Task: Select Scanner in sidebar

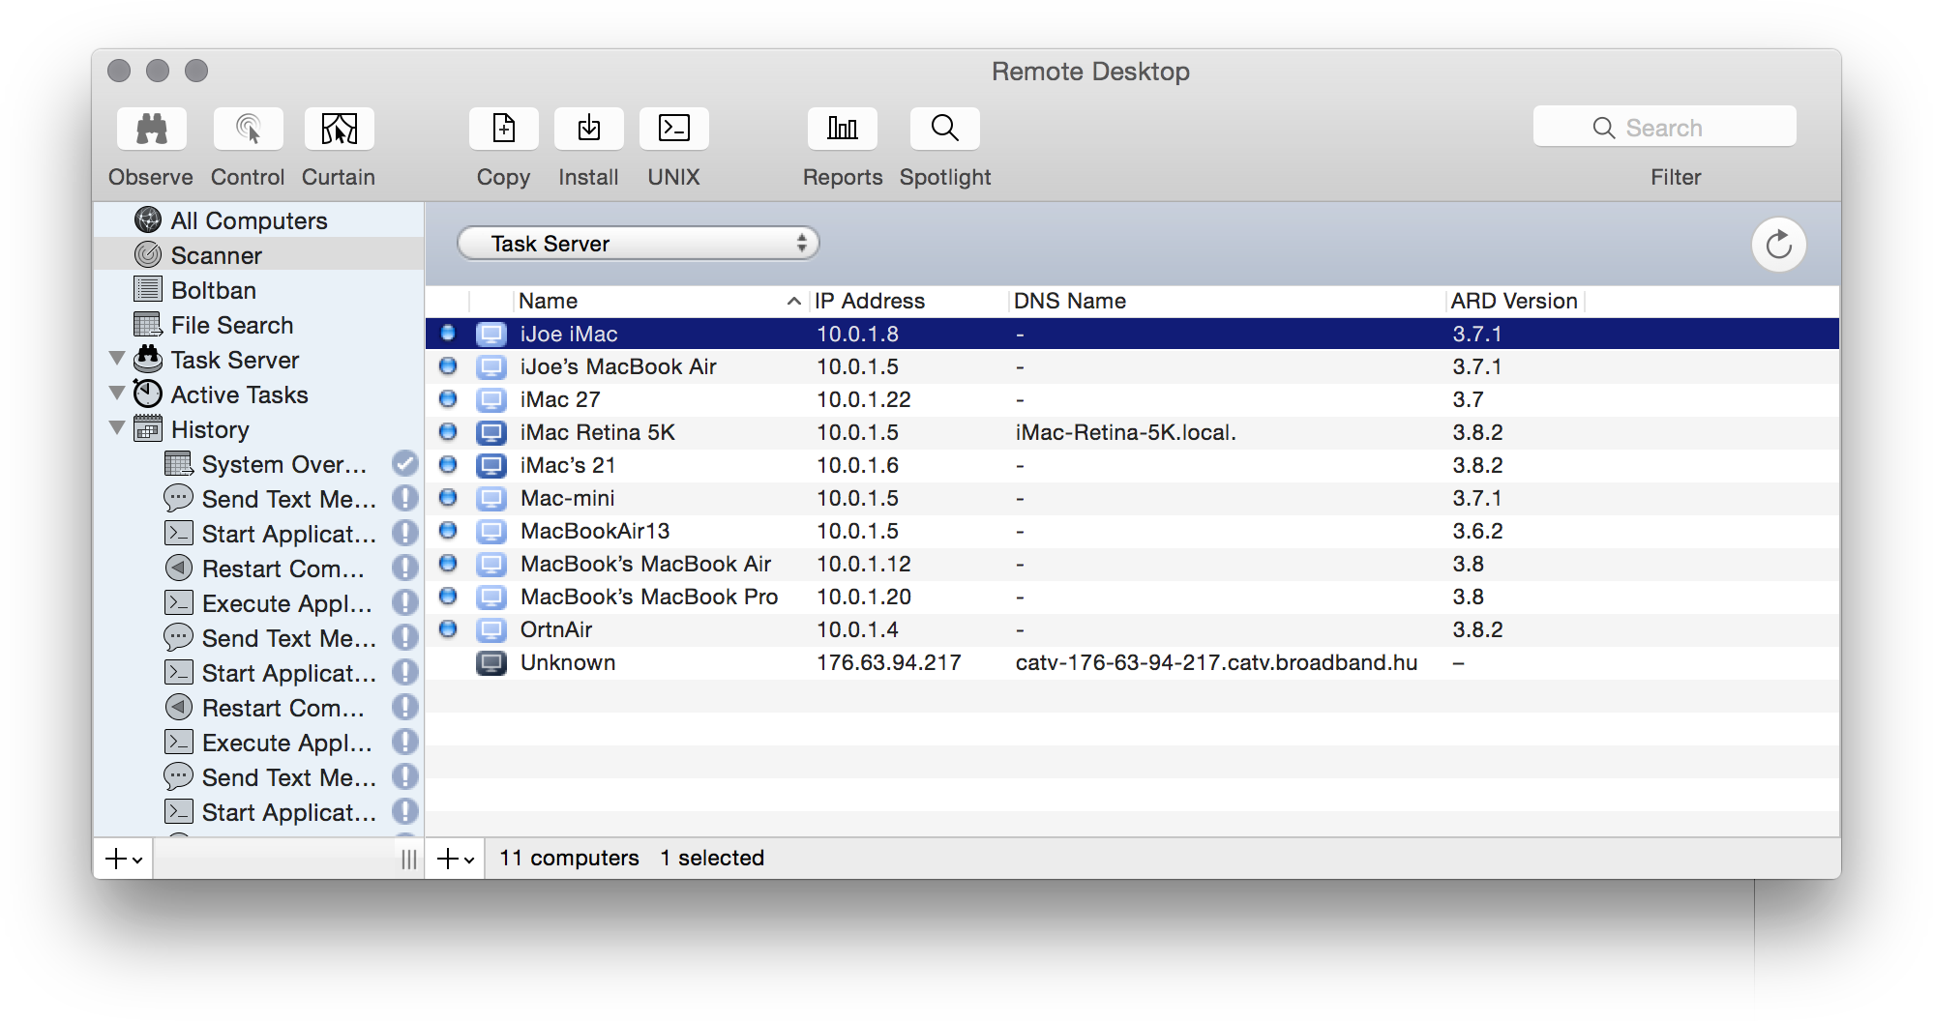Action: click(x=258, y=255)
